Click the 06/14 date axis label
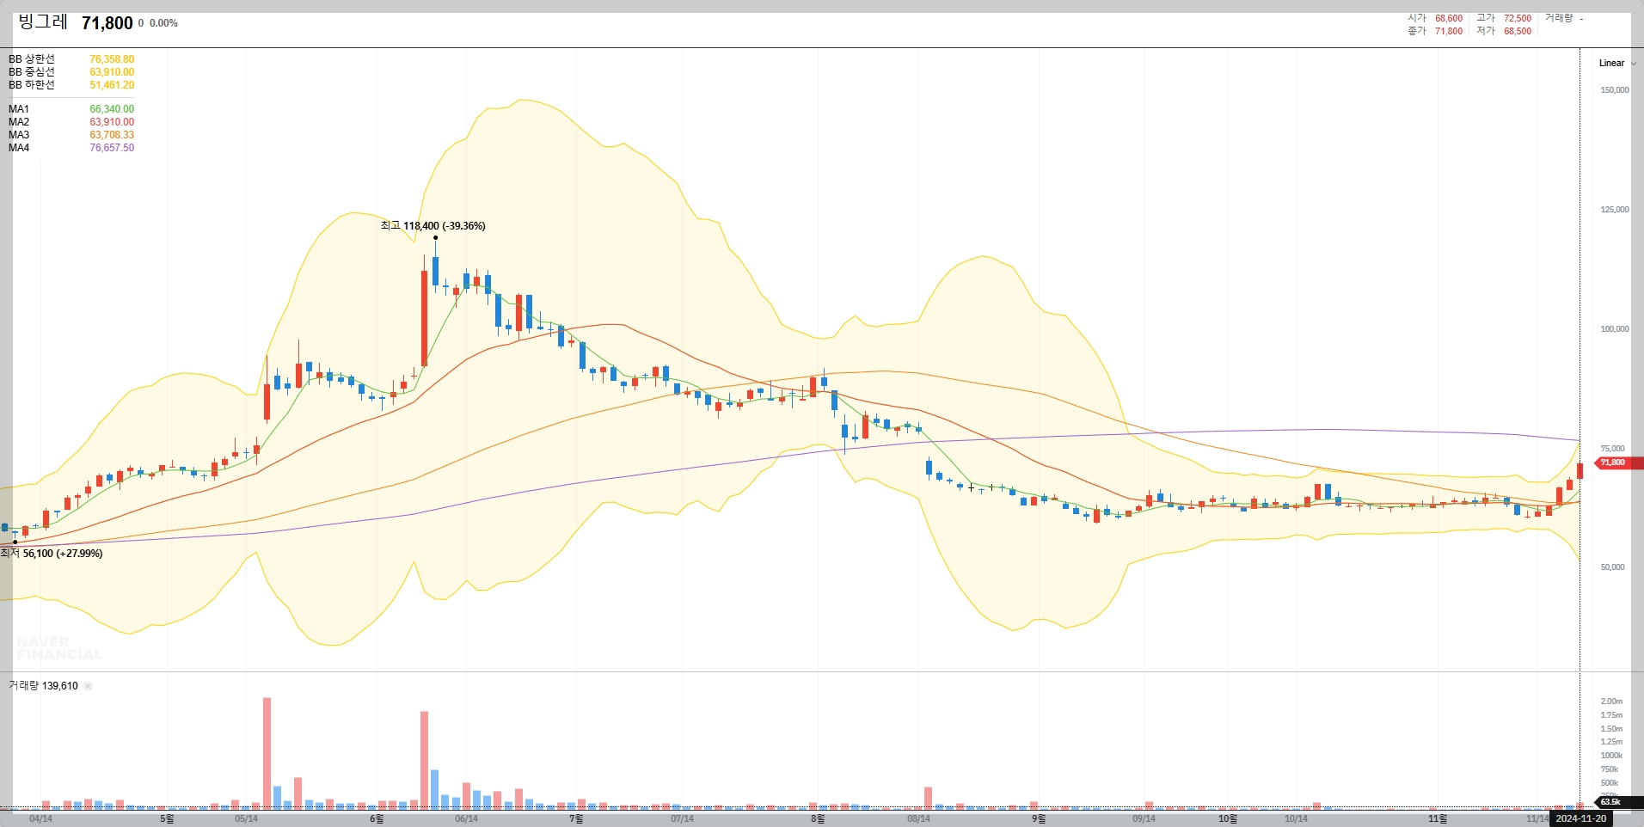 466,819
